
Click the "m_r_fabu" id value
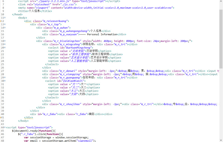click(x=50, y=114)
